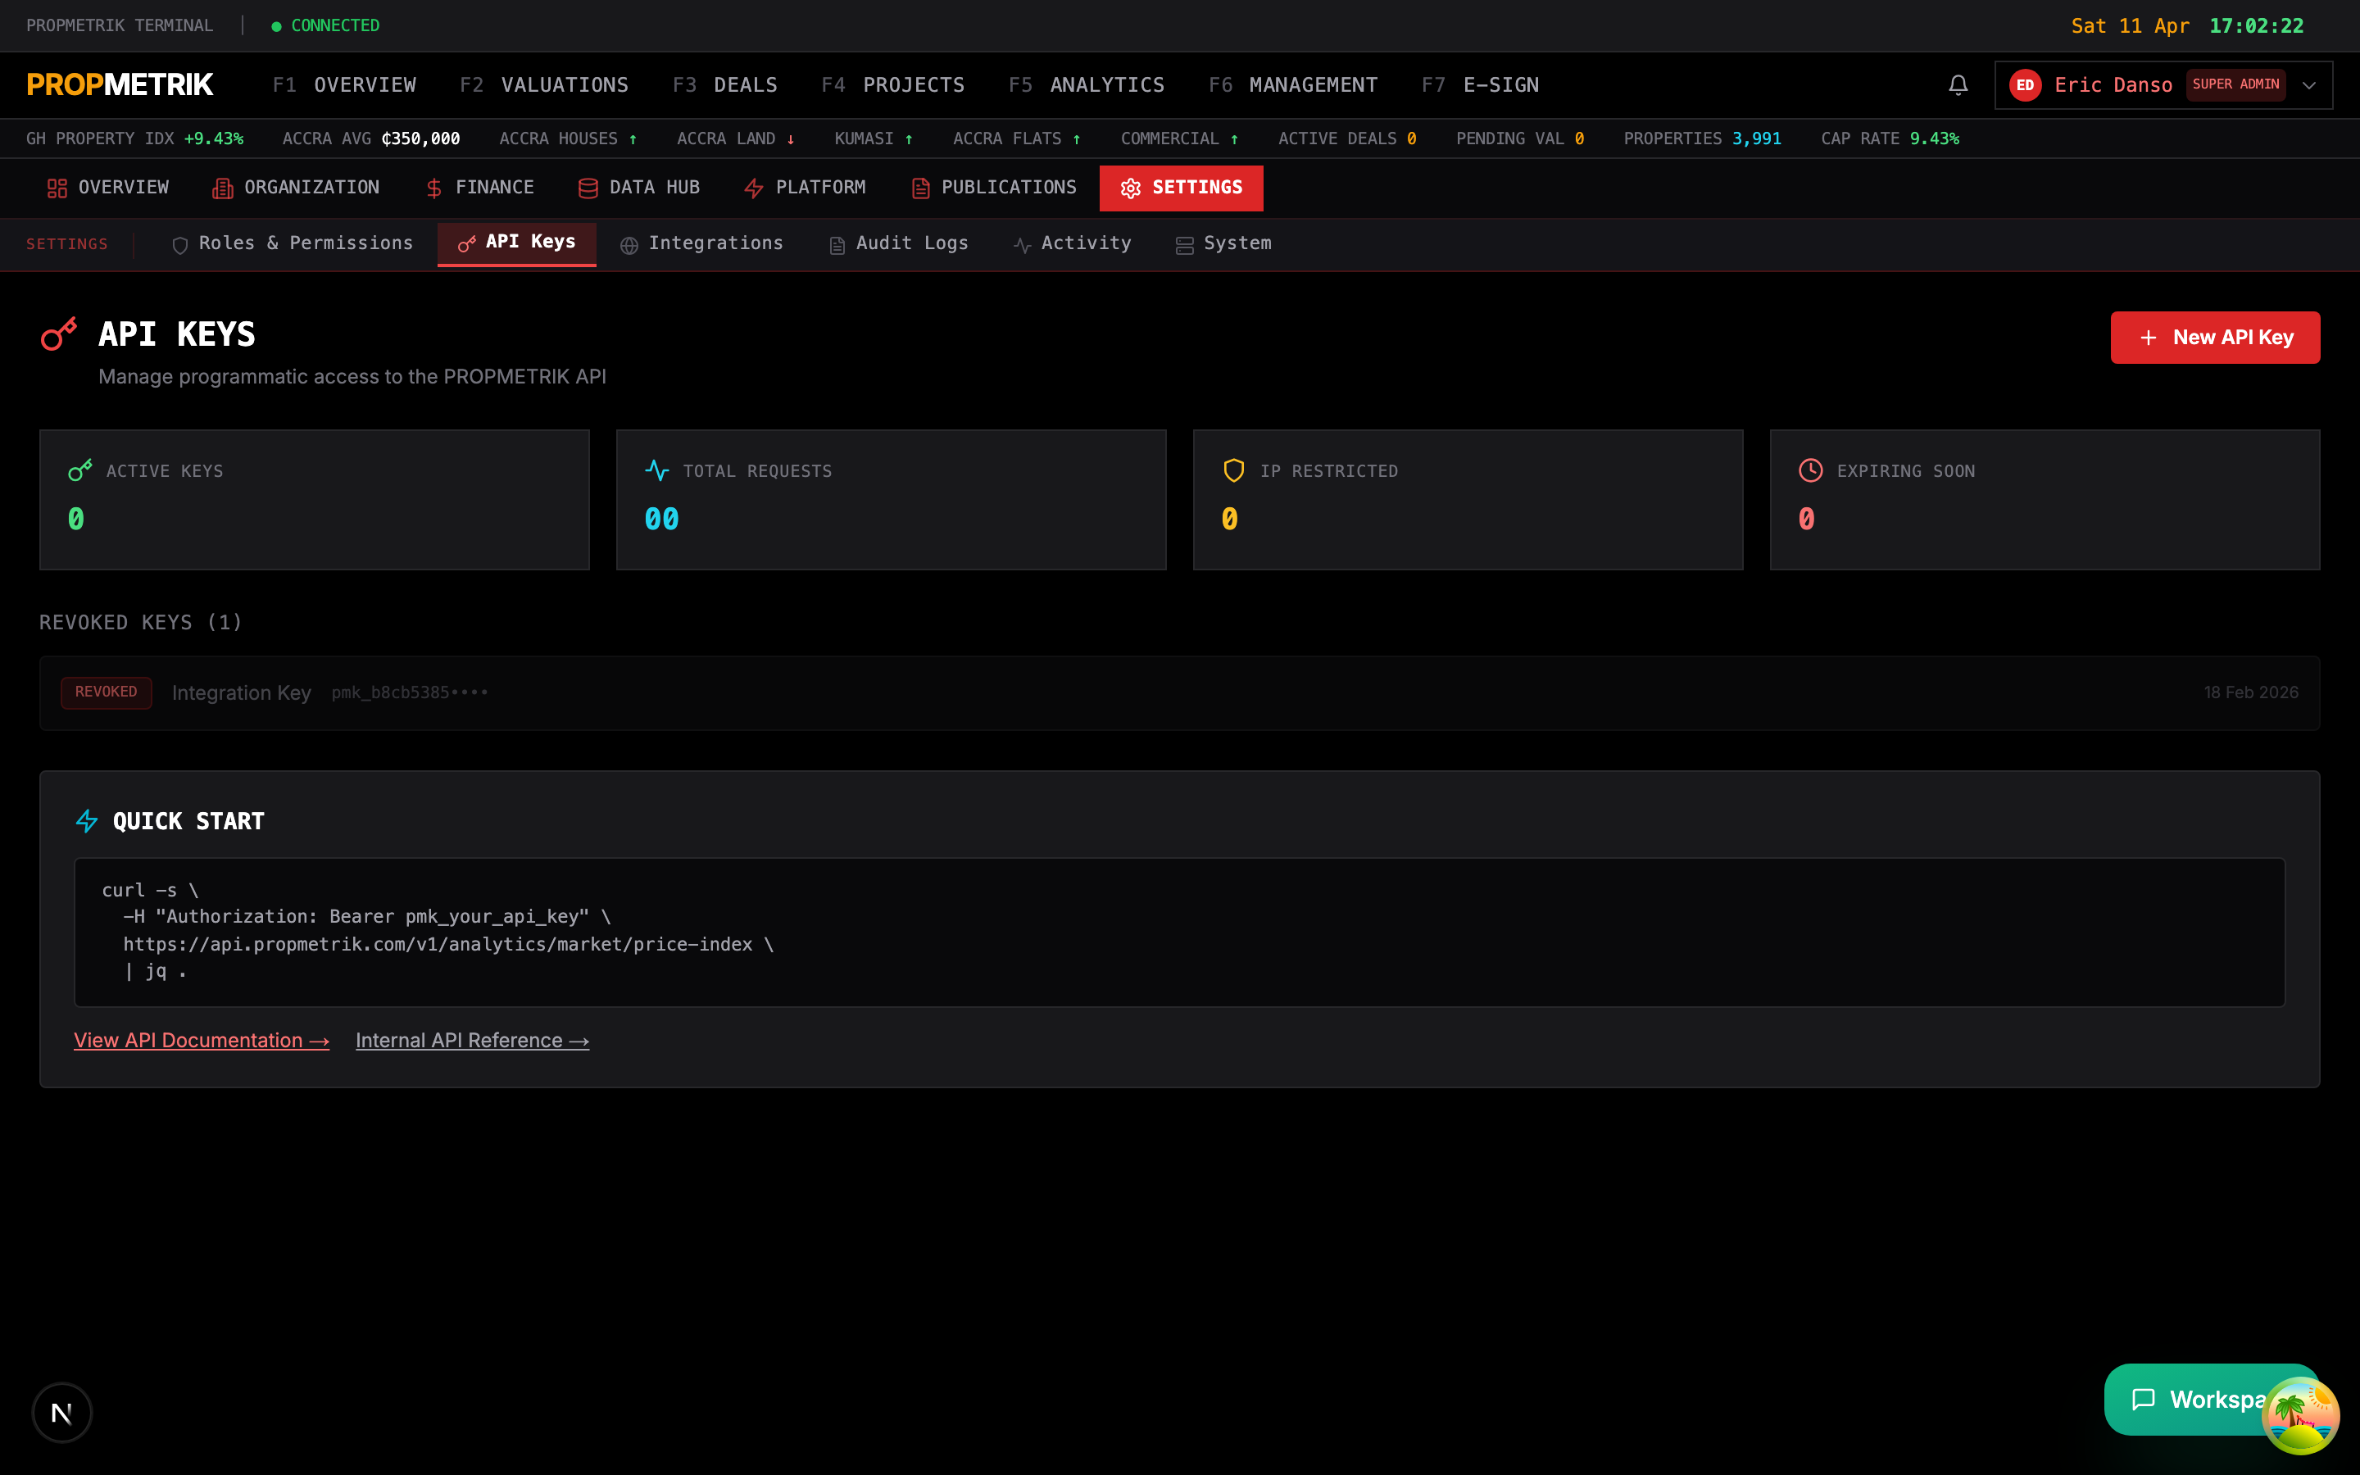Select the red Settings section button
Screen dimensions: 2360x1475
click(1181, 188)
